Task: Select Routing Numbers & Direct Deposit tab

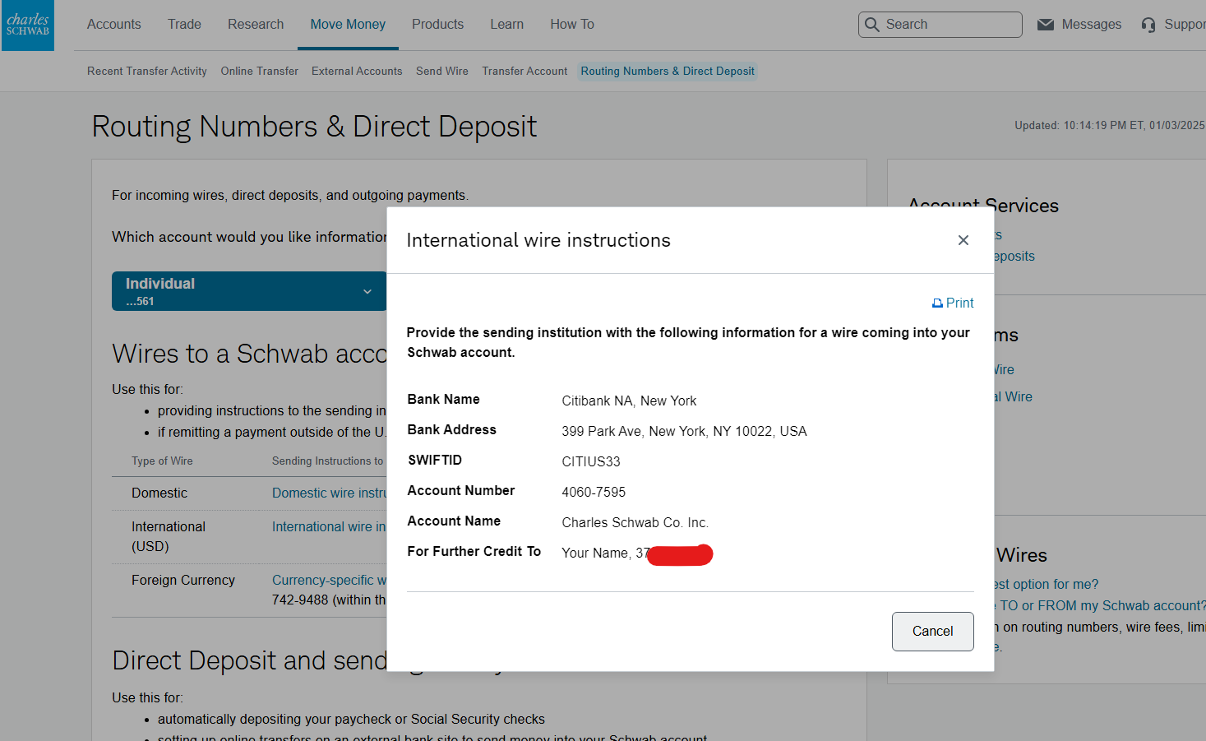Action: coord(668,72)
